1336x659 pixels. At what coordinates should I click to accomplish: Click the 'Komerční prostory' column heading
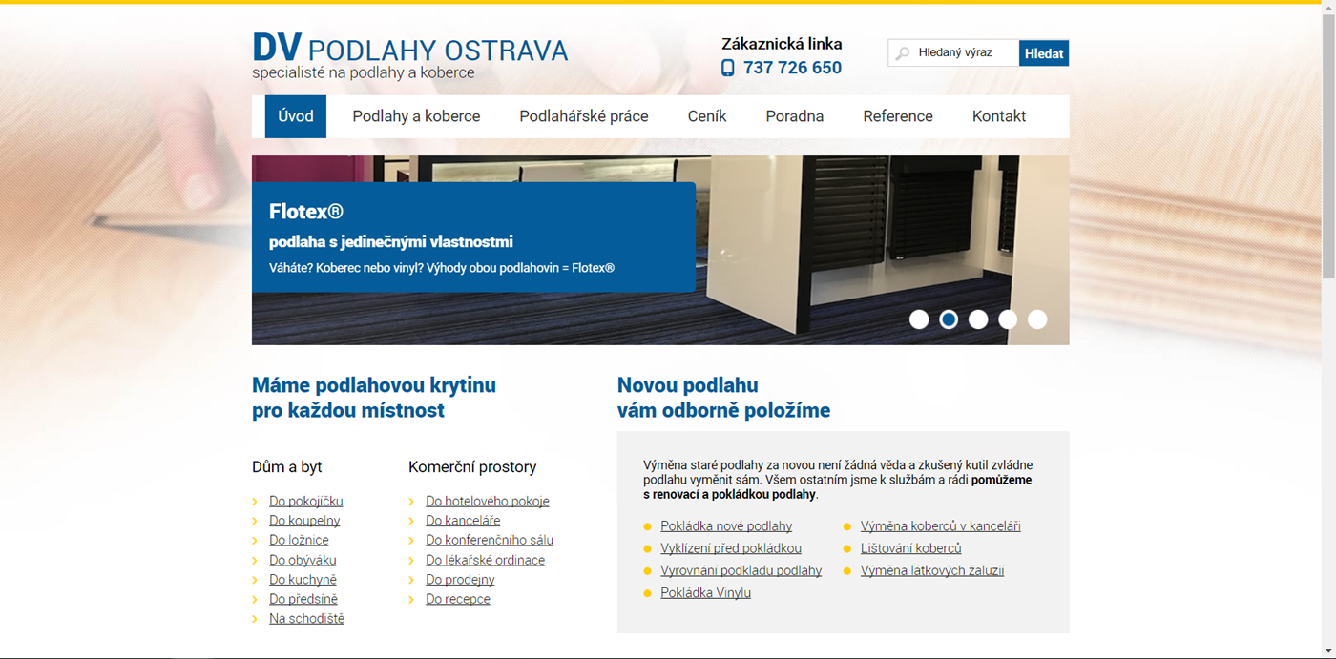(x=472, y=467)
